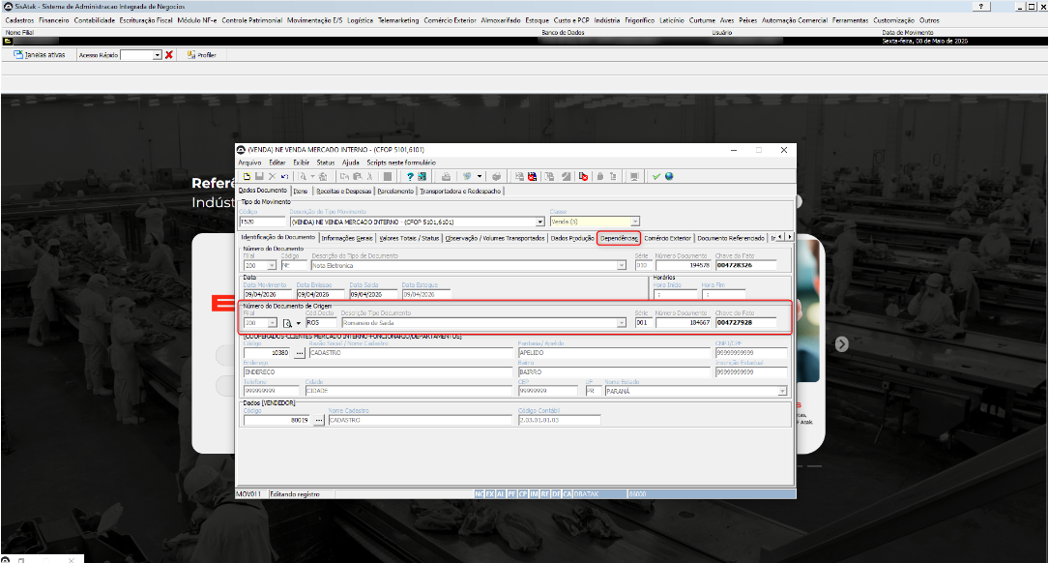1049x563 pixels.
Task: Click Editando registro status bar text
Action: click(x=295, y=494)
